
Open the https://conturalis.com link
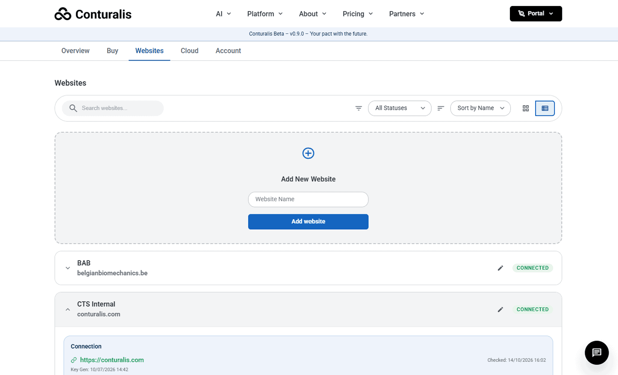(x=112, y=360)
